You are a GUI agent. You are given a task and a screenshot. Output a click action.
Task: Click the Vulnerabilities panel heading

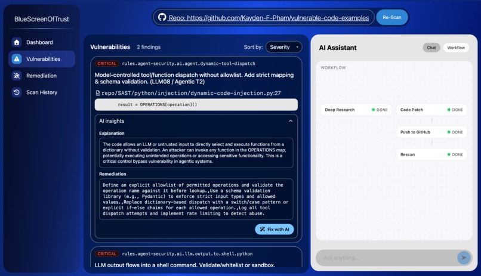pyautogui.click(x=110, y=47)
